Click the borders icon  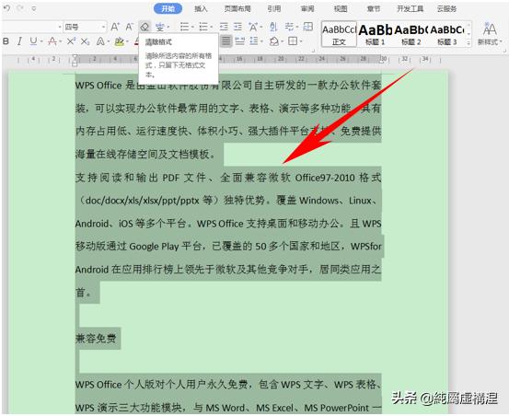(293, 40)
